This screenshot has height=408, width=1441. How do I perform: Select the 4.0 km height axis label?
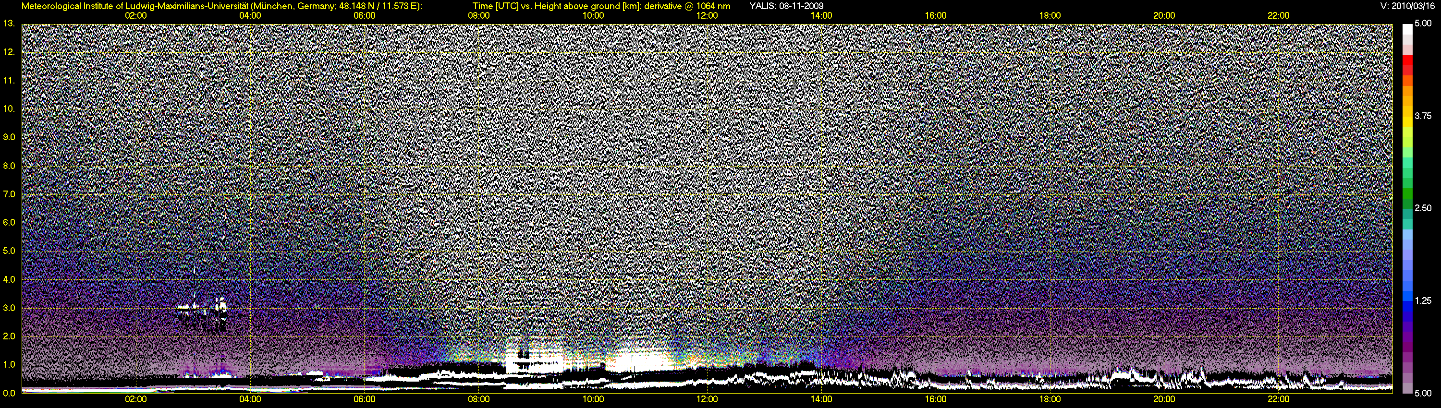pos(9,279)
